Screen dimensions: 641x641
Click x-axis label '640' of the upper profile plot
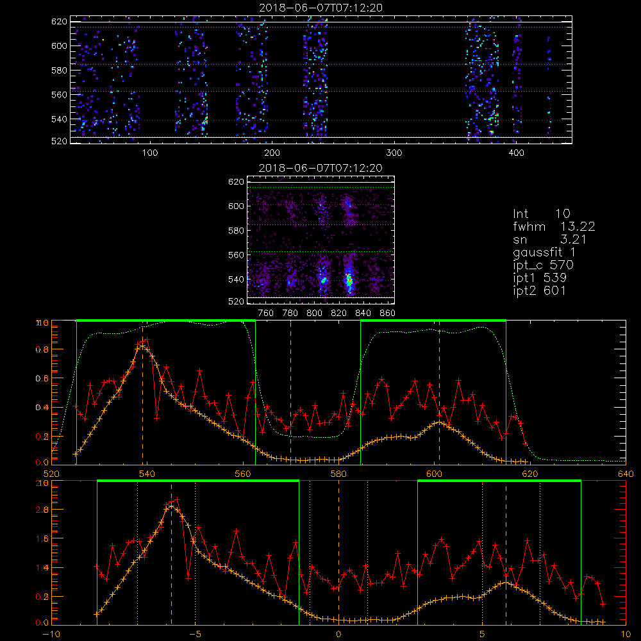[x=626, y=474]
